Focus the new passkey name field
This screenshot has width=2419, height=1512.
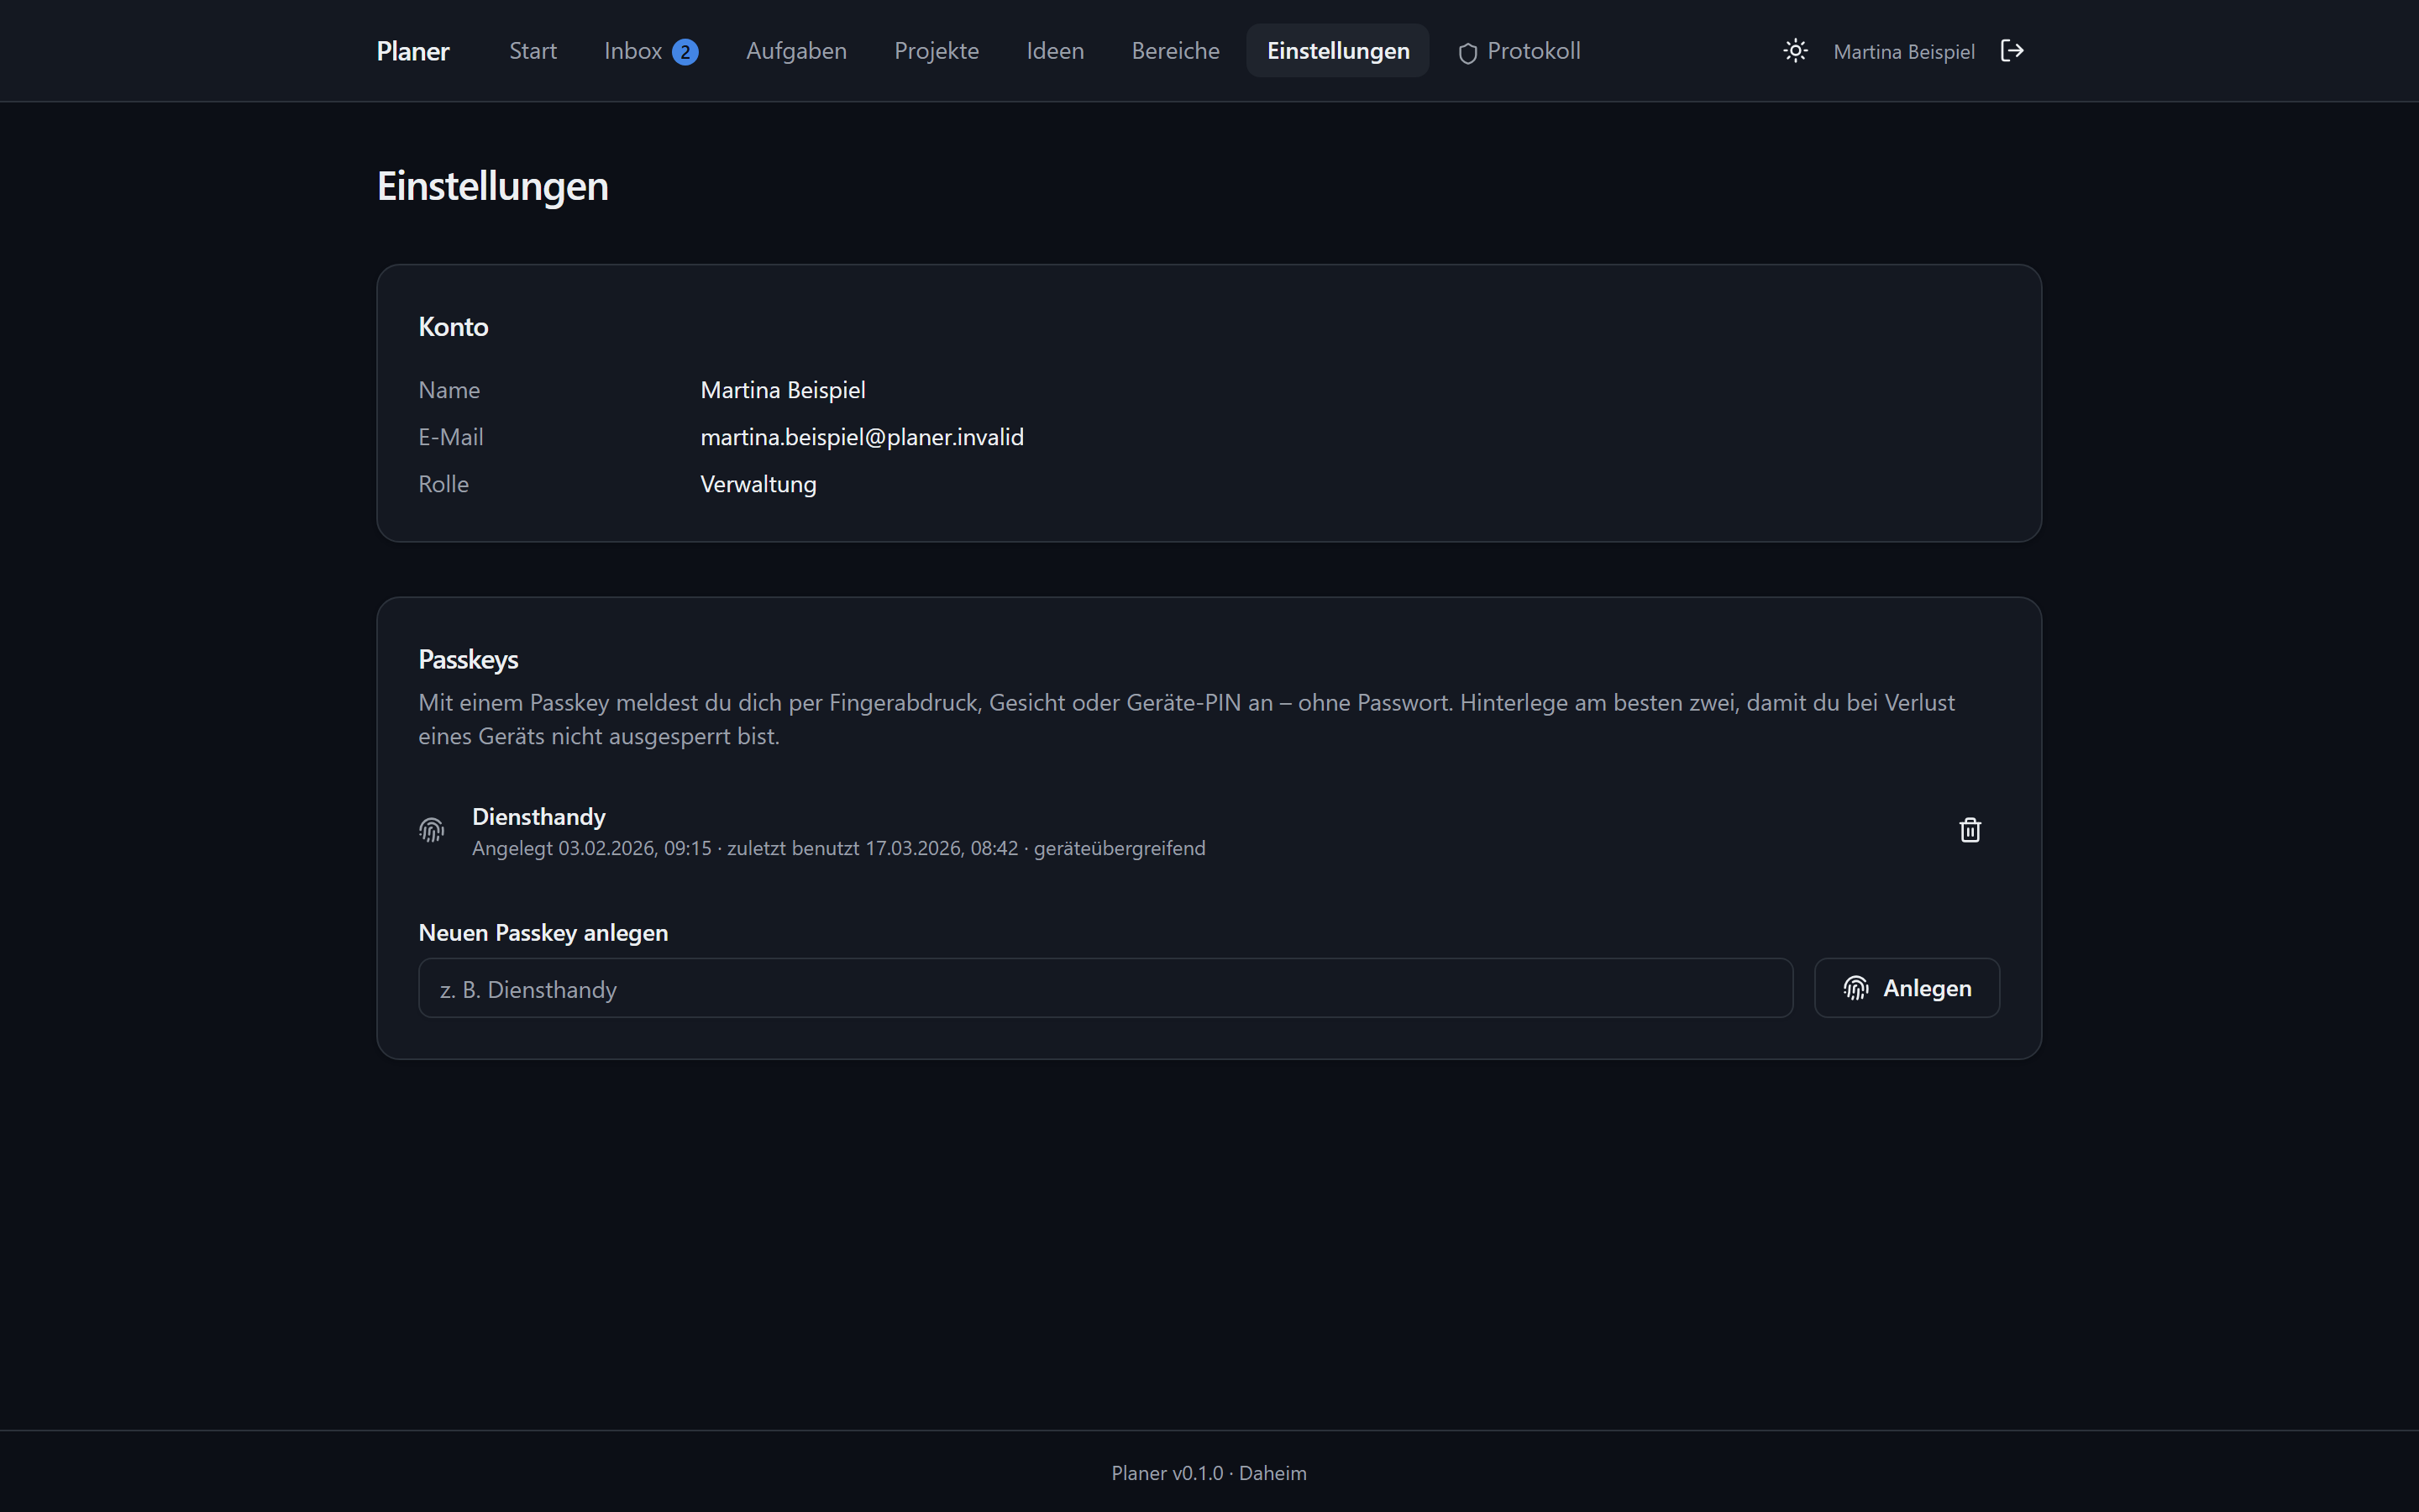(1105, 988)
